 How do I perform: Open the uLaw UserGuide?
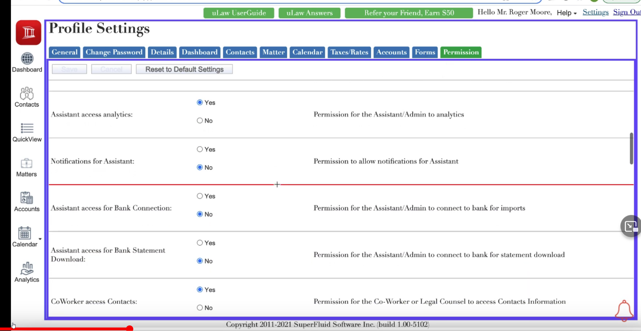tap(239, 13)
